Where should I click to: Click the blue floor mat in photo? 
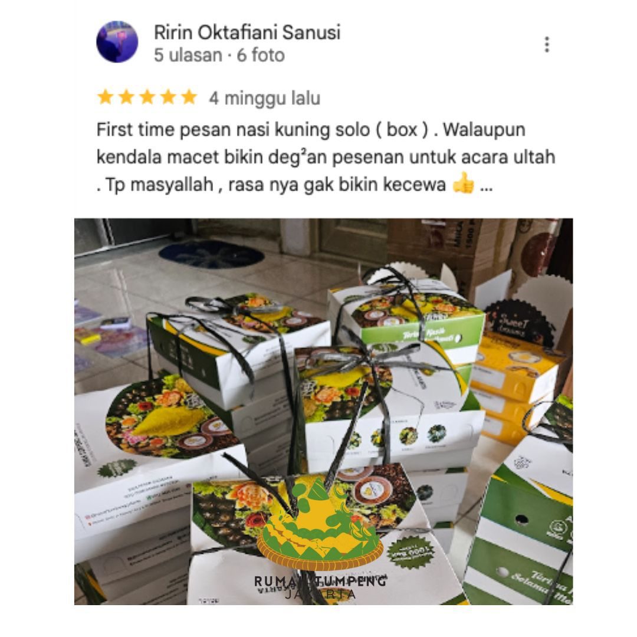tap(211, 254)
